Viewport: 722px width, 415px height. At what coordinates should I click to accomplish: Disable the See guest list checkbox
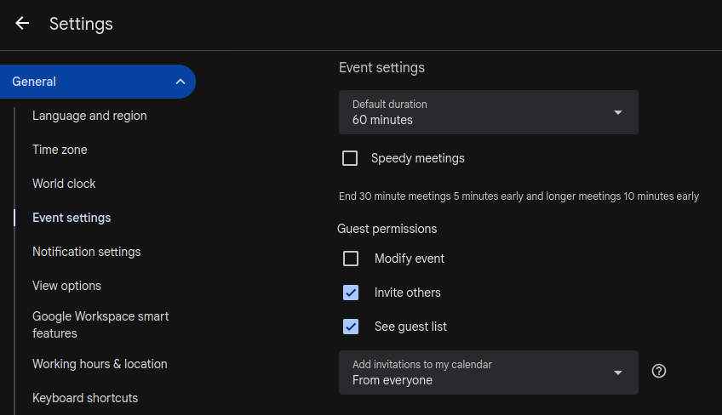pyautogui.click(x=351, y=327)
